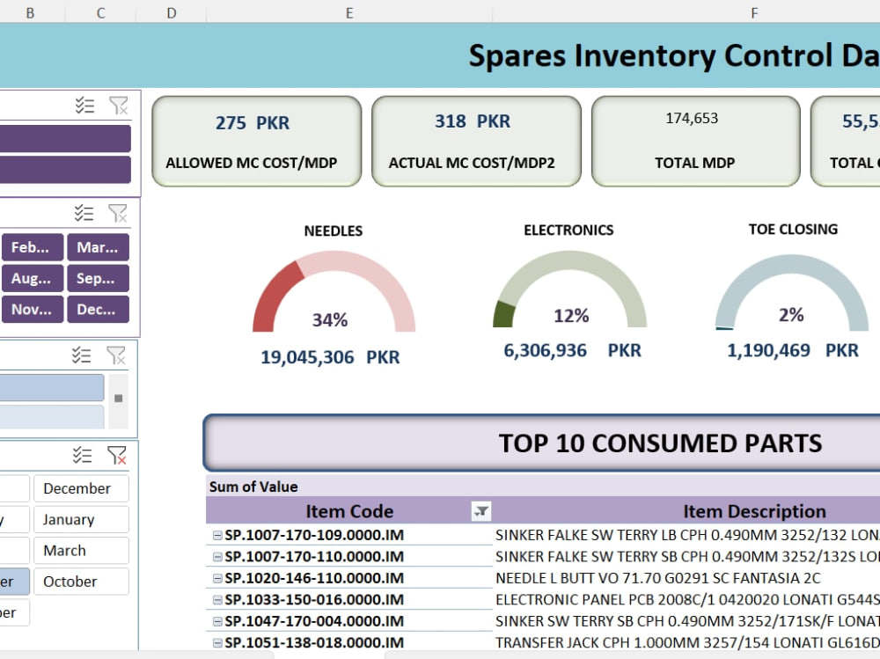The image size is (880, 659).
Task: Click the column C header
Action: tap(99, 12)
